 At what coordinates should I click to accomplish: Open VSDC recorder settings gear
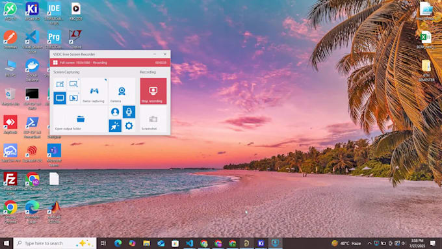pos(129,125)
